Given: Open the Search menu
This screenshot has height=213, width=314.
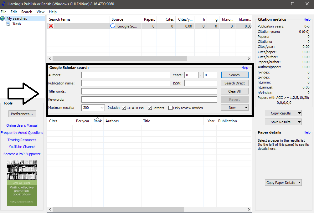Looking at the screenshot, I should pos(27,12).
